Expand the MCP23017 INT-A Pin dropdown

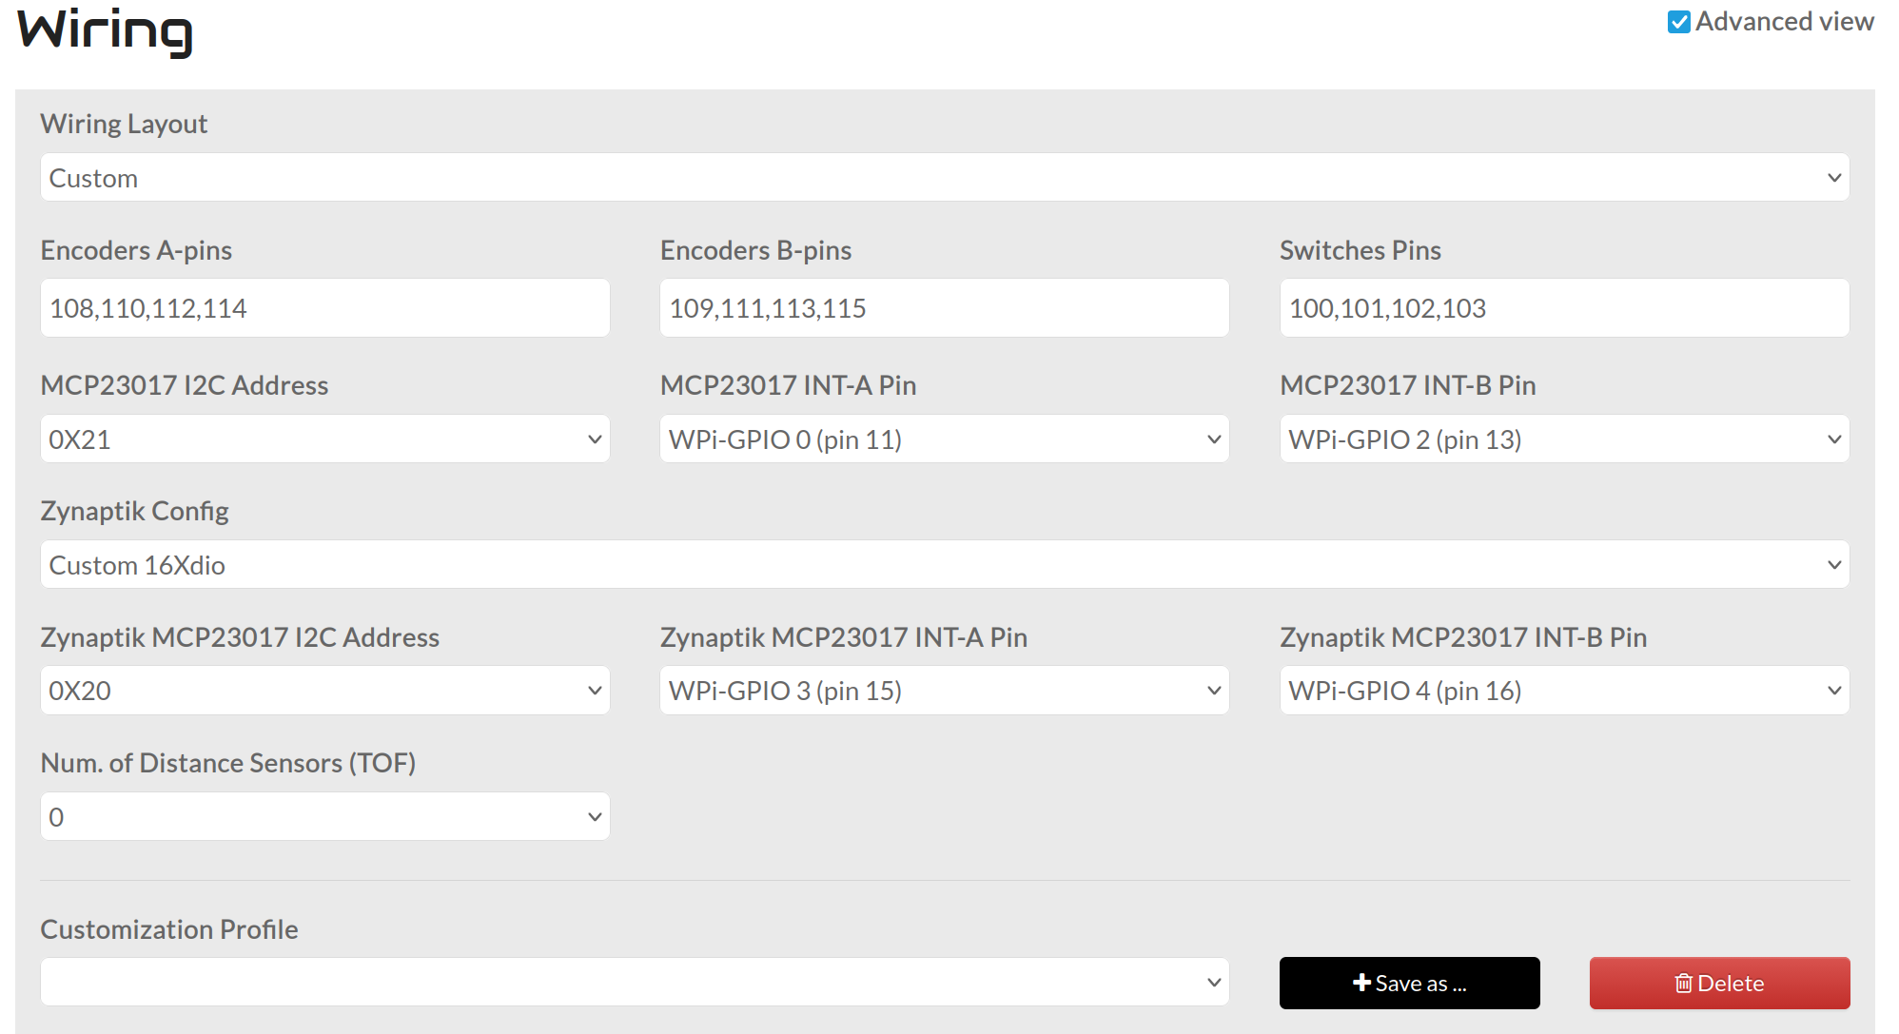(944, 439)
